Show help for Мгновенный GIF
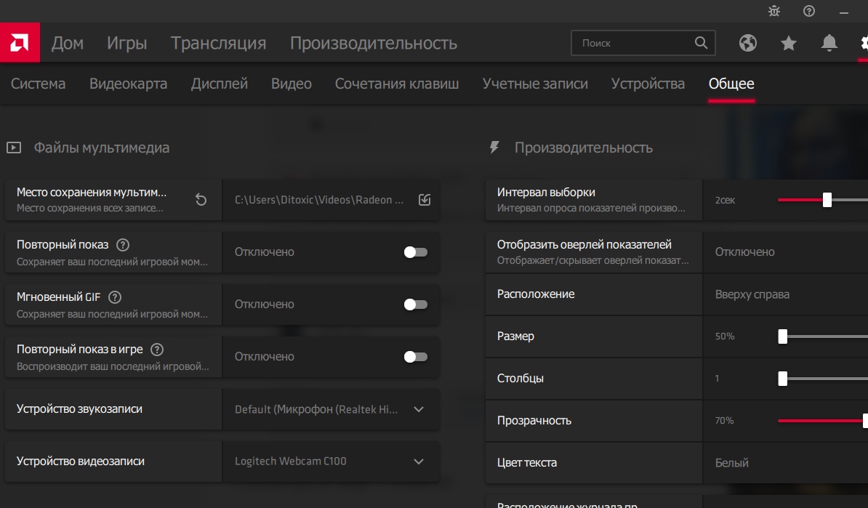 point(115,297)
